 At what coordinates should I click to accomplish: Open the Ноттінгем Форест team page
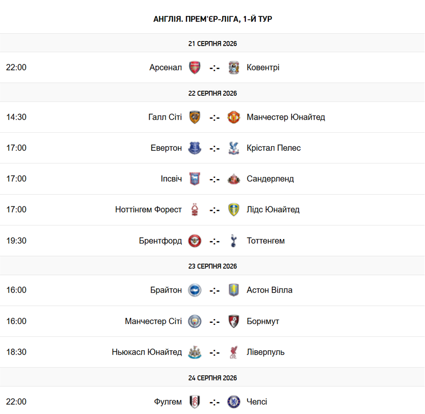(x=148, y=210)
